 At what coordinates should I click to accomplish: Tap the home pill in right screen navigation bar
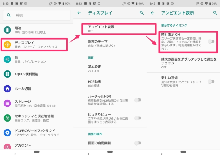tap(183, 152)
